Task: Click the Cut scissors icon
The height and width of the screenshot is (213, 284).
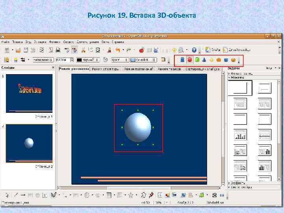Action: 84,50
